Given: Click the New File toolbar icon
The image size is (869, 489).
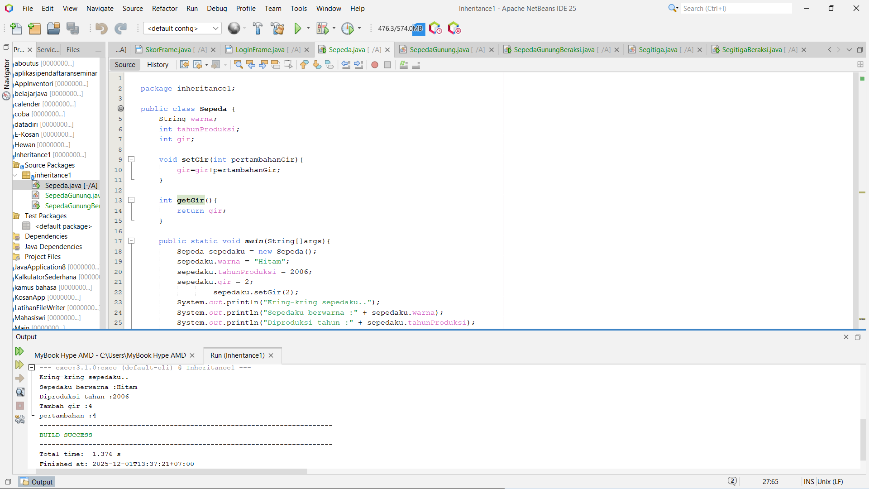Looking at the screenshot, I should [16, 29].
